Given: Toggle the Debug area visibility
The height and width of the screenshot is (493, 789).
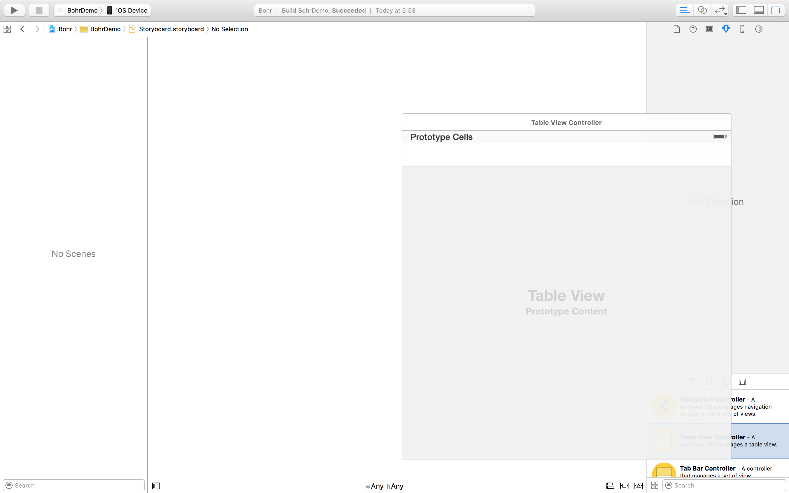Looking at the screenshot, I should tap(759, 10).
